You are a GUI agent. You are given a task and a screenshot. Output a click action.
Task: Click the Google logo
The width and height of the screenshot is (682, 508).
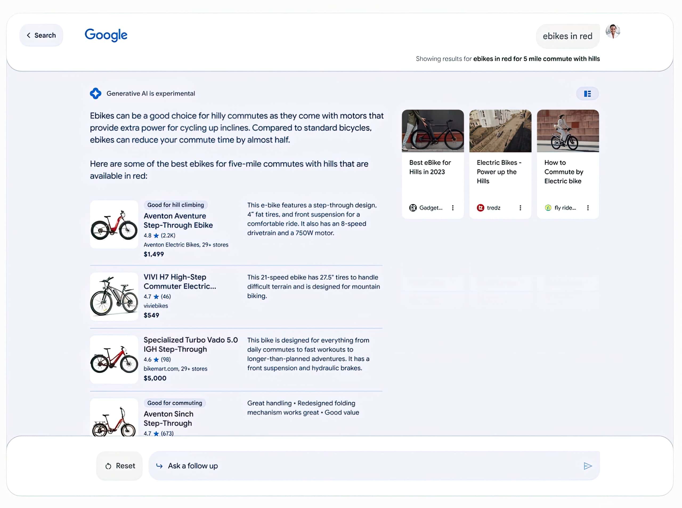(106, 35)
